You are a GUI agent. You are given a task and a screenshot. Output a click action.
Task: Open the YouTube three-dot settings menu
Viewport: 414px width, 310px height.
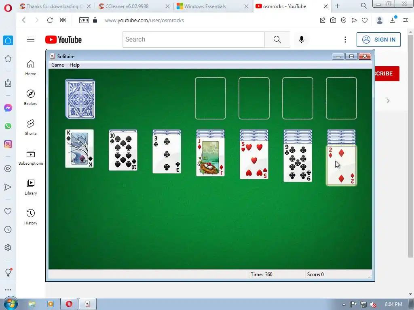point(345,40)
